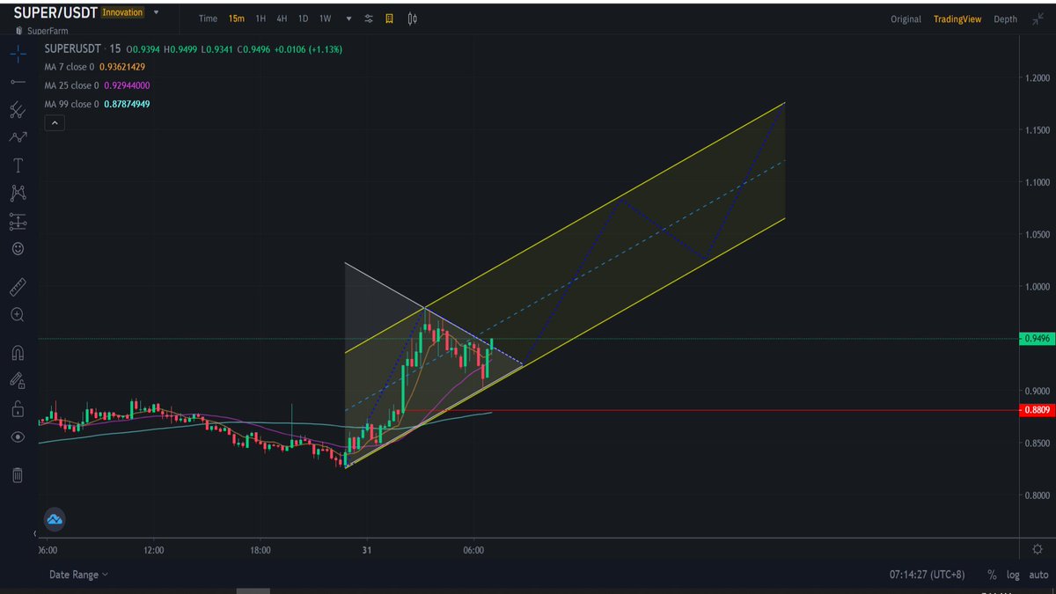Viewport: 1056px width, 594px height.
Task: Select the 1D interval
Action: pos(303,18)
